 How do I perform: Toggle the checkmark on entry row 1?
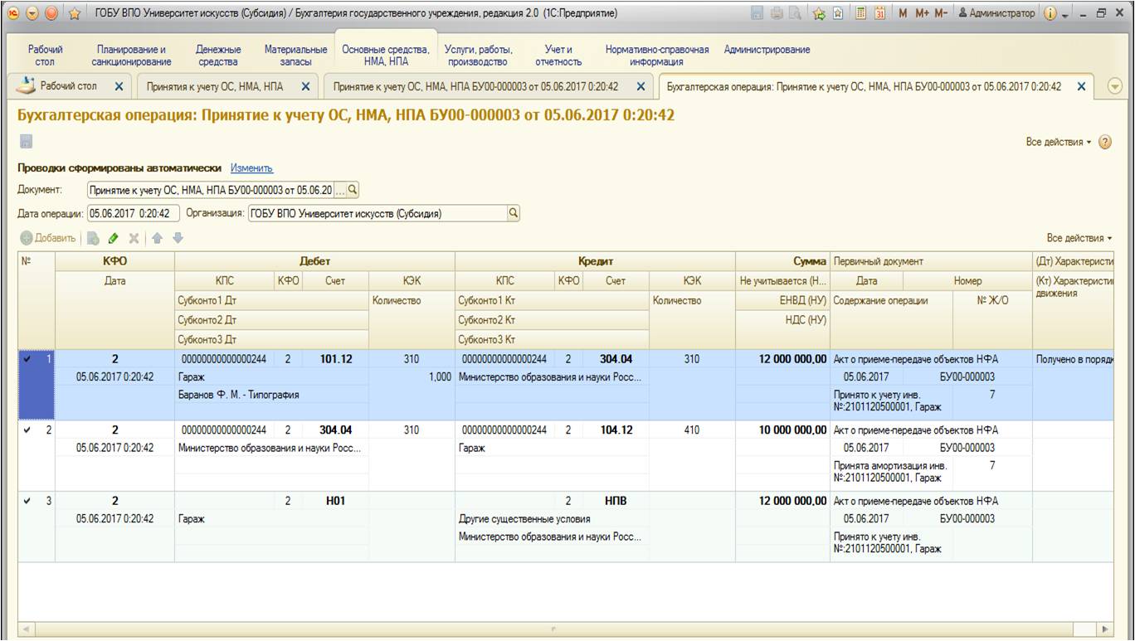(29, 359)
